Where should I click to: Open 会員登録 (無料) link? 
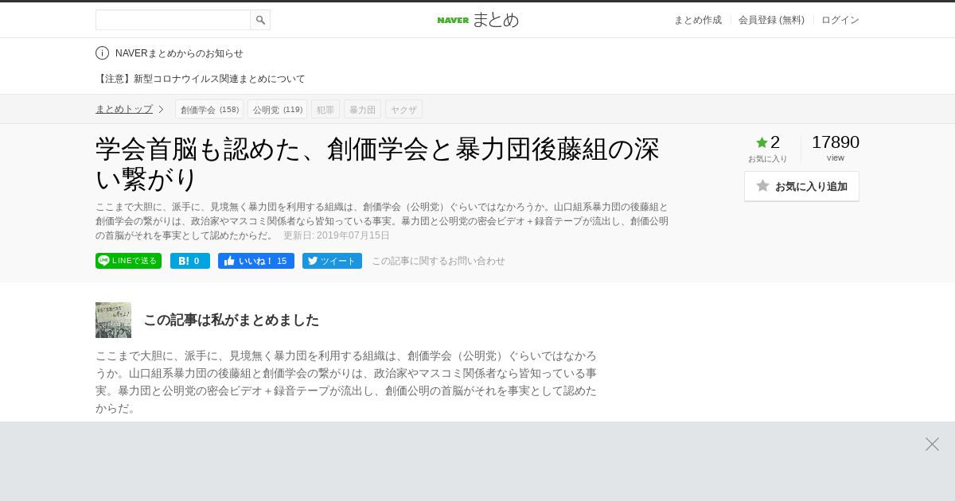pos(771,20)
